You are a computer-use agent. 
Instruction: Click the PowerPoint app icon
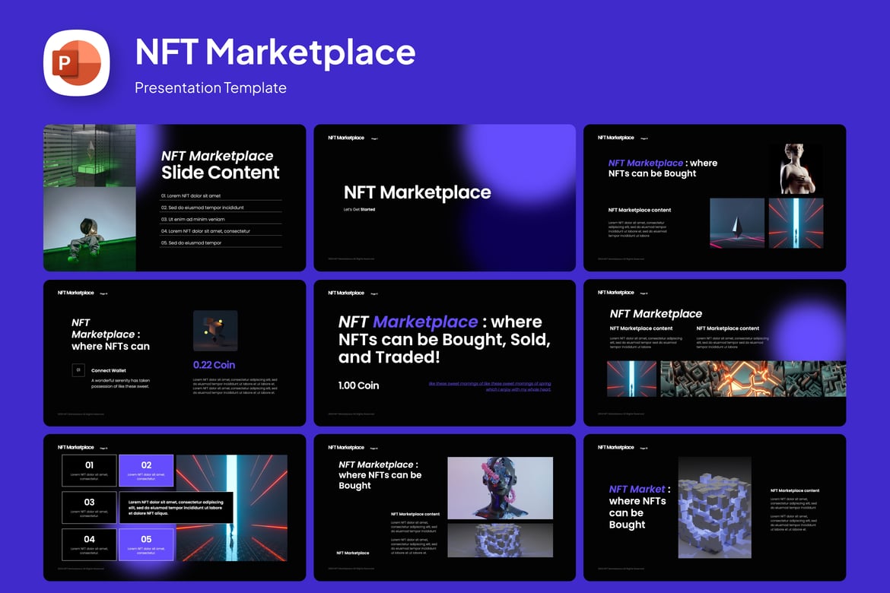click(77, 63)
